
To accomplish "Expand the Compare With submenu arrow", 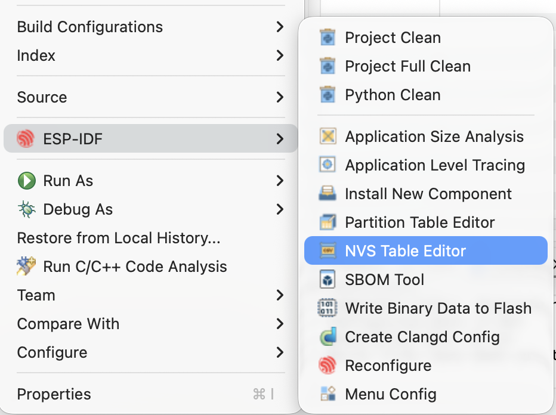I will pos(279,324).
